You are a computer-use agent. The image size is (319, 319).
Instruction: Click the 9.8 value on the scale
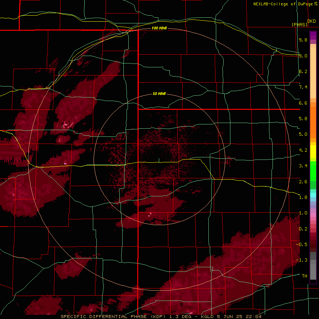(303, 40)
